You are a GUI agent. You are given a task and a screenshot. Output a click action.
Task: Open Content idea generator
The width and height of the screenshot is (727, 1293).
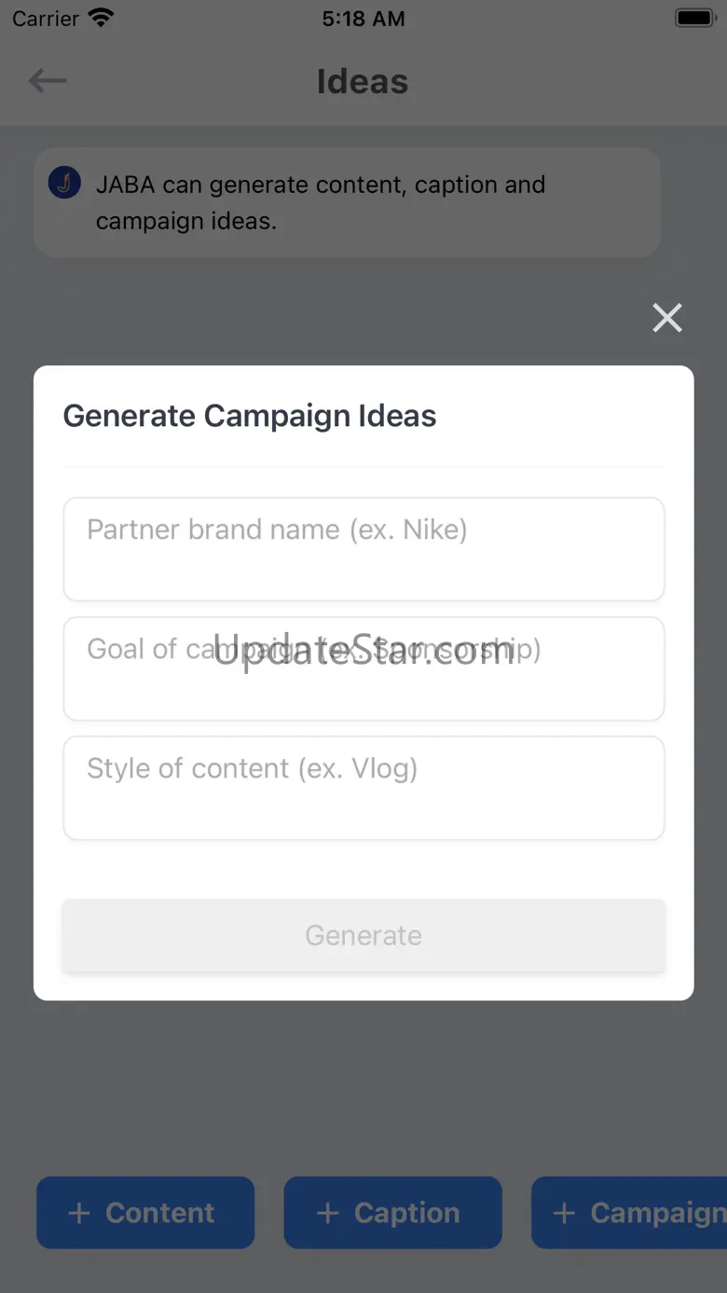tap(145, 1213)
